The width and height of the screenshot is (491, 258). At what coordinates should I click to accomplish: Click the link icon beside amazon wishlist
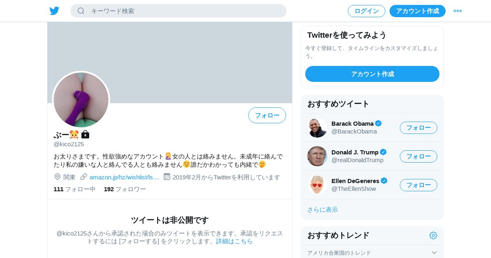(83, 177)
